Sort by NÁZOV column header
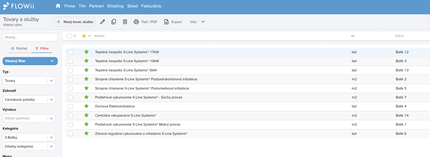 99,36
